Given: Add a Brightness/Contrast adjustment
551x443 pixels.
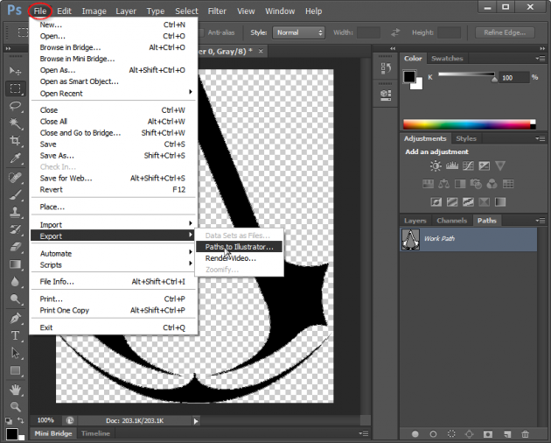Looking at the screenshot, I should (435, 165).
